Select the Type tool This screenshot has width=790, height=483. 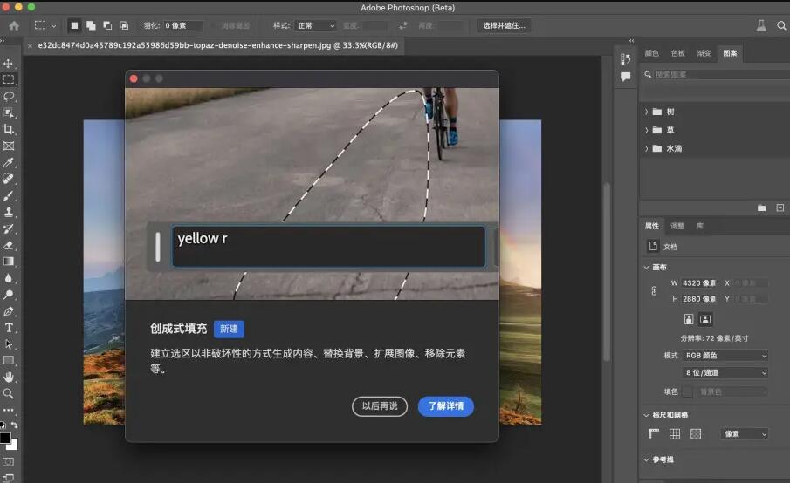[9, 328]
